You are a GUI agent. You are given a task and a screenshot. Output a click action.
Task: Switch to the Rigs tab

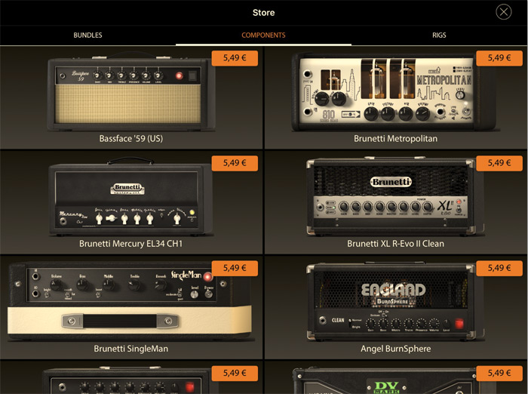click(439, 35)
